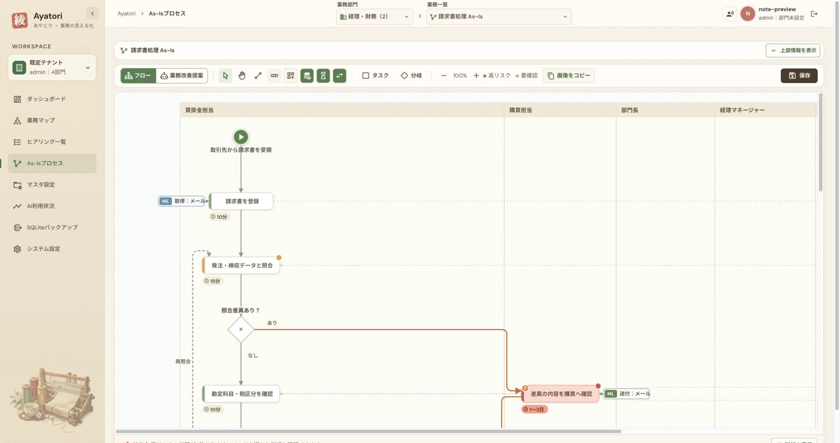Click the vertical canvas scrollbar
The image size is (840, 443).
pyautogui.click(x=821, y=142)
